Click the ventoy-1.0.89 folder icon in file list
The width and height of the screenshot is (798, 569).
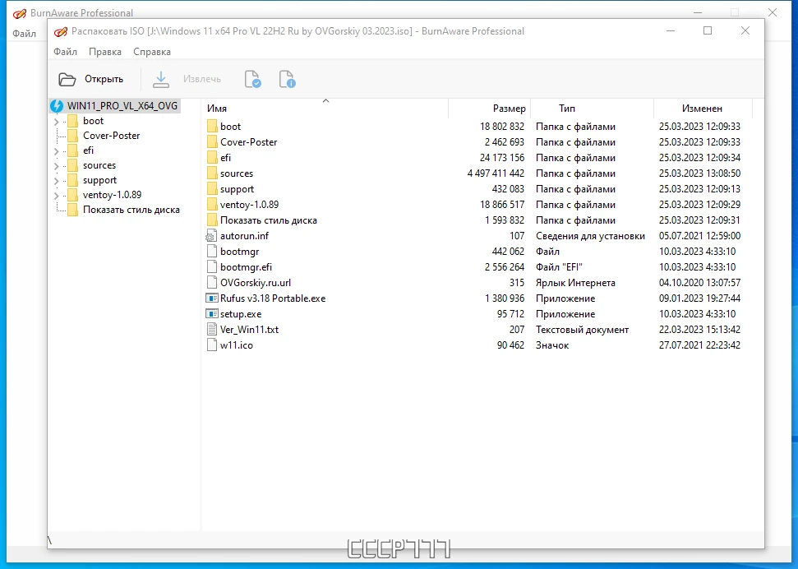click(212, 204)
